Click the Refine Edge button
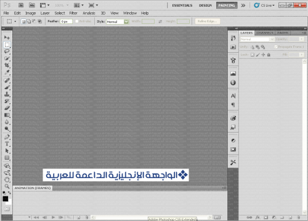The height and width of the screenshot is (221, 308). coord(207,21)
